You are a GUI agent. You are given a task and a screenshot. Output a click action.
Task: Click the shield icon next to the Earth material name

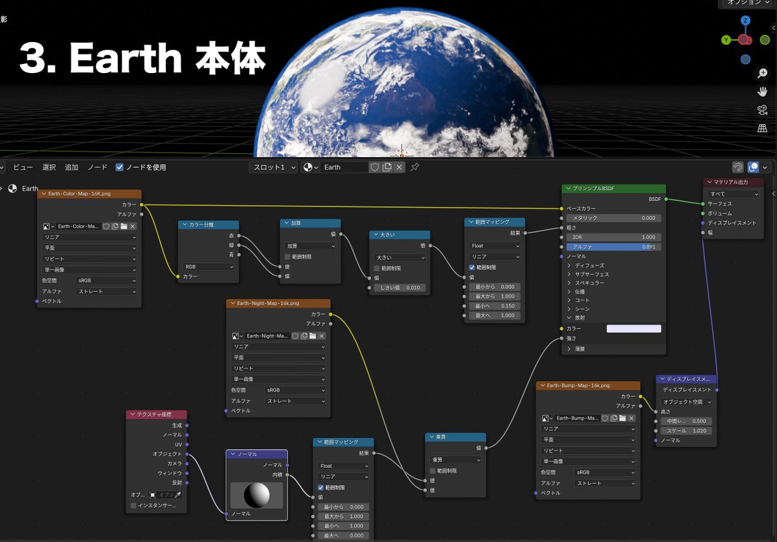(x=374, y=167)
